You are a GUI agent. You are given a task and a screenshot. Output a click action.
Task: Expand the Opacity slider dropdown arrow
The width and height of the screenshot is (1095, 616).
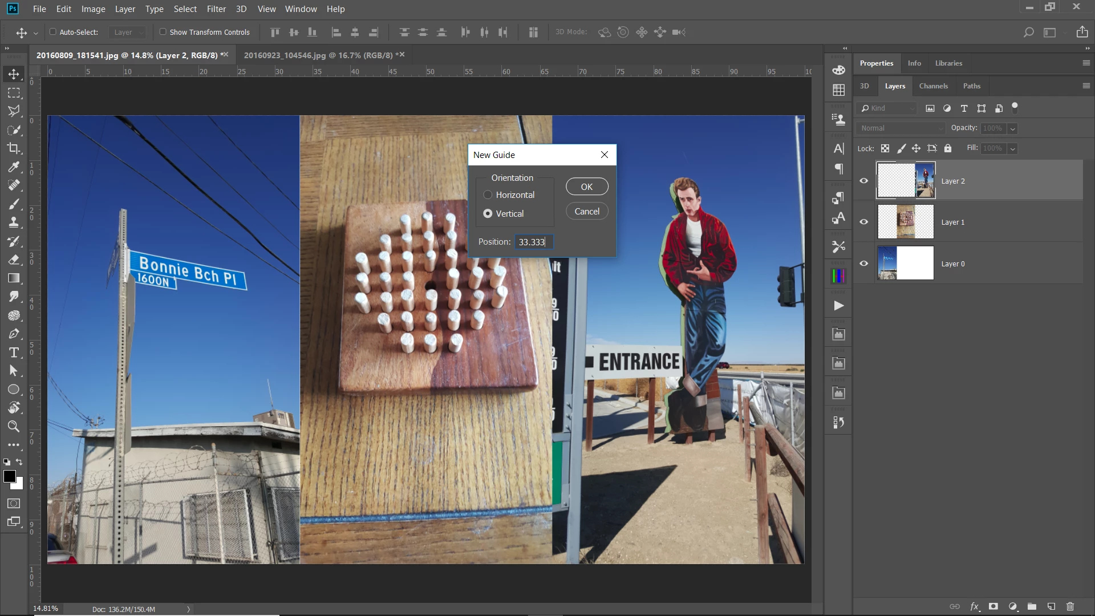click(x=1013, y=128)
